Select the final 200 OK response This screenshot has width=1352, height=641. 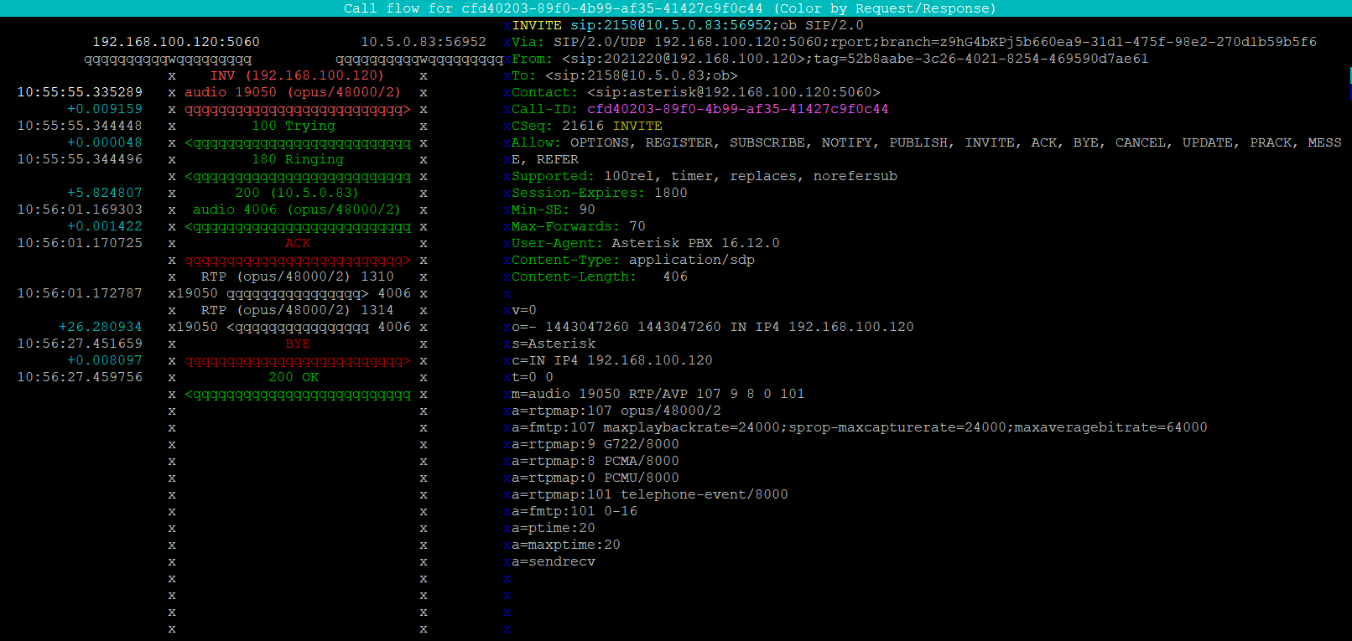pos(294,377)
